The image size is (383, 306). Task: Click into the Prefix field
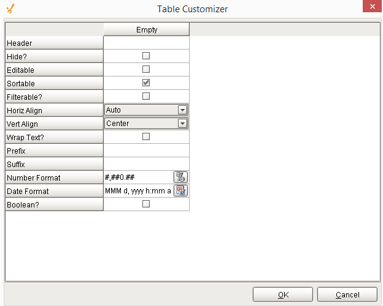point(146,151)
